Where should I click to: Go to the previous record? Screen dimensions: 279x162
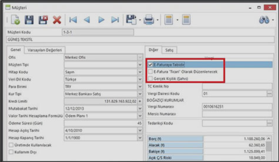tap(87, 20)
